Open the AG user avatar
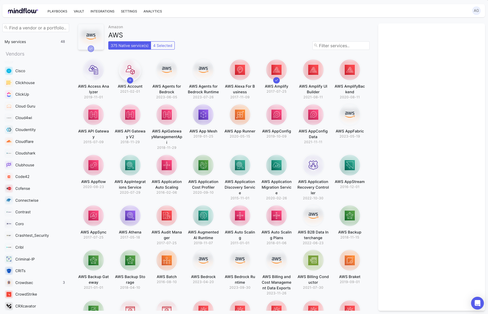This screenshot has width=488, height=314. point(476,11)
